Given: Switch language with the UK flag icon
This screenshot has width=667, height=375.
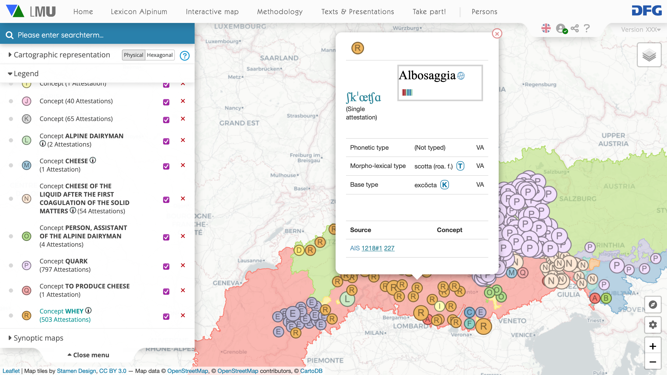Looking at the screenshot, I should (546, 28).
